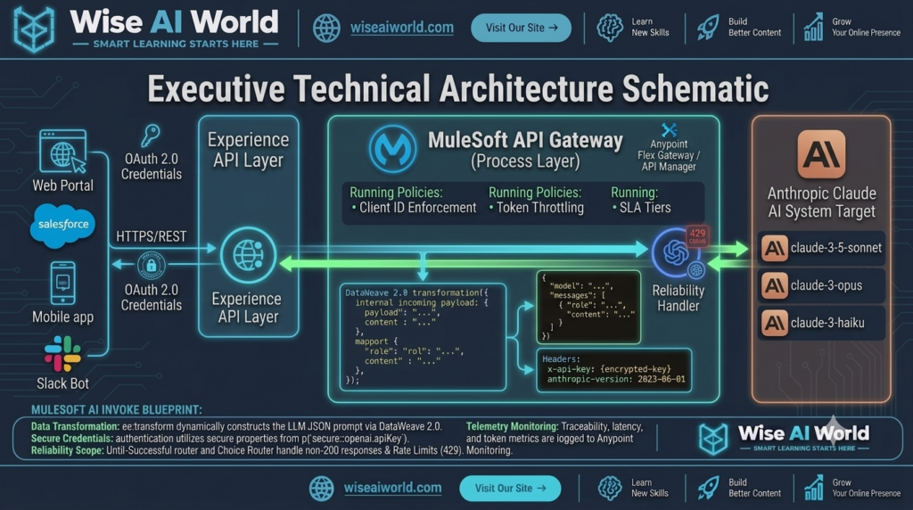The width and height of the screenshot is (913, 510).
Task: Click the footer brain icon for Learn New Skills
Action: tap(610, 488)
